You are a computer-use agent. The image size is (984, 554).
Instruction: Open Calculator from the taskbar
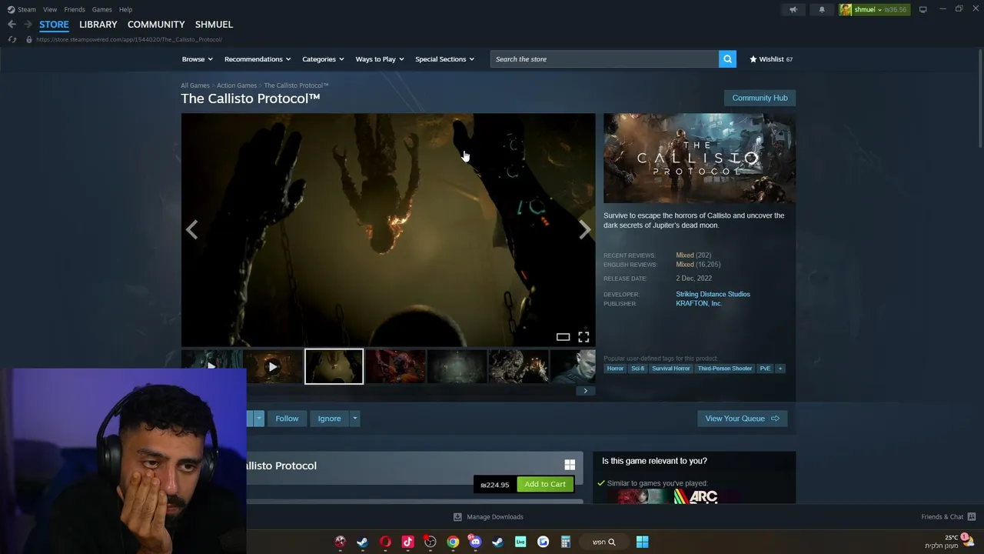click(565, 542)
